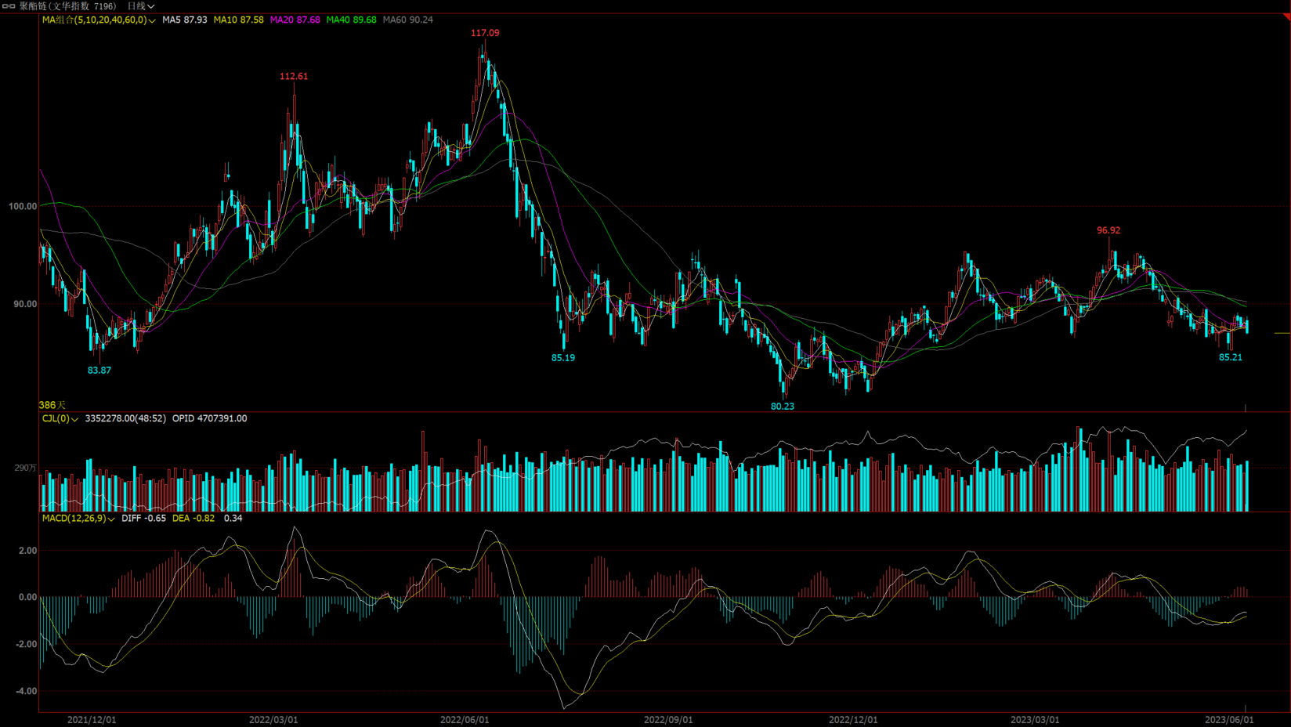Image resolution: width=1291 pixels, height=727 pixels.
Task: Open the MACD(12,26,9) indicator dropdown
Action: coord(78,518)
